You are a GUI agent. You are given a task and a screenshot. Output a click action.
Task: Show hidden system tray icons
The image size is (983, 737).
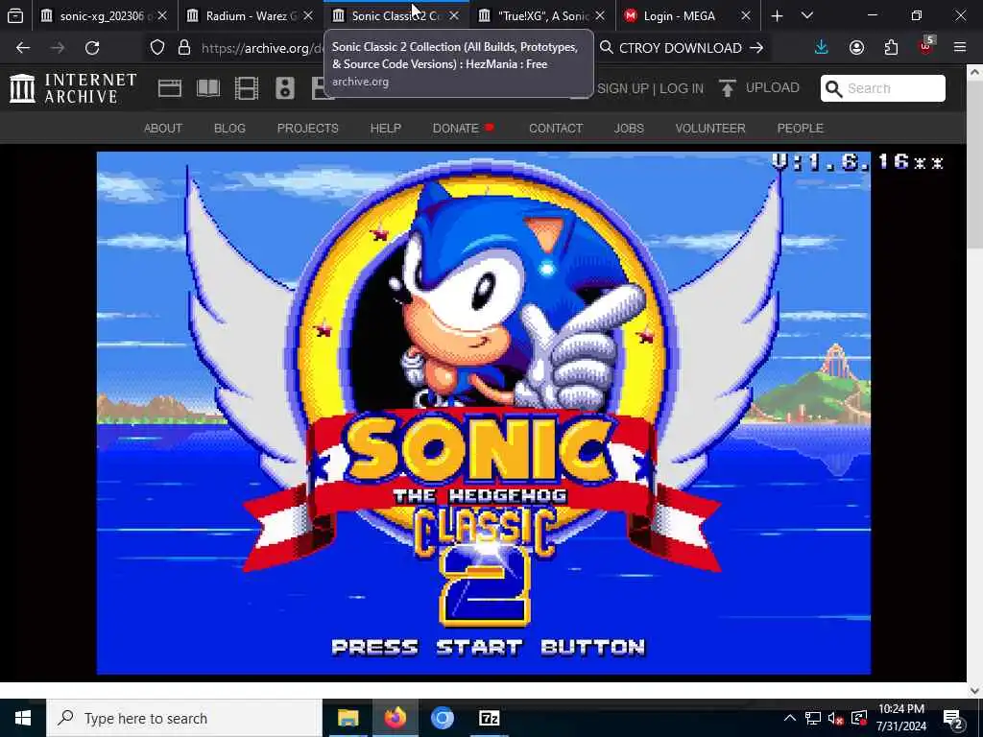[790, 718]
